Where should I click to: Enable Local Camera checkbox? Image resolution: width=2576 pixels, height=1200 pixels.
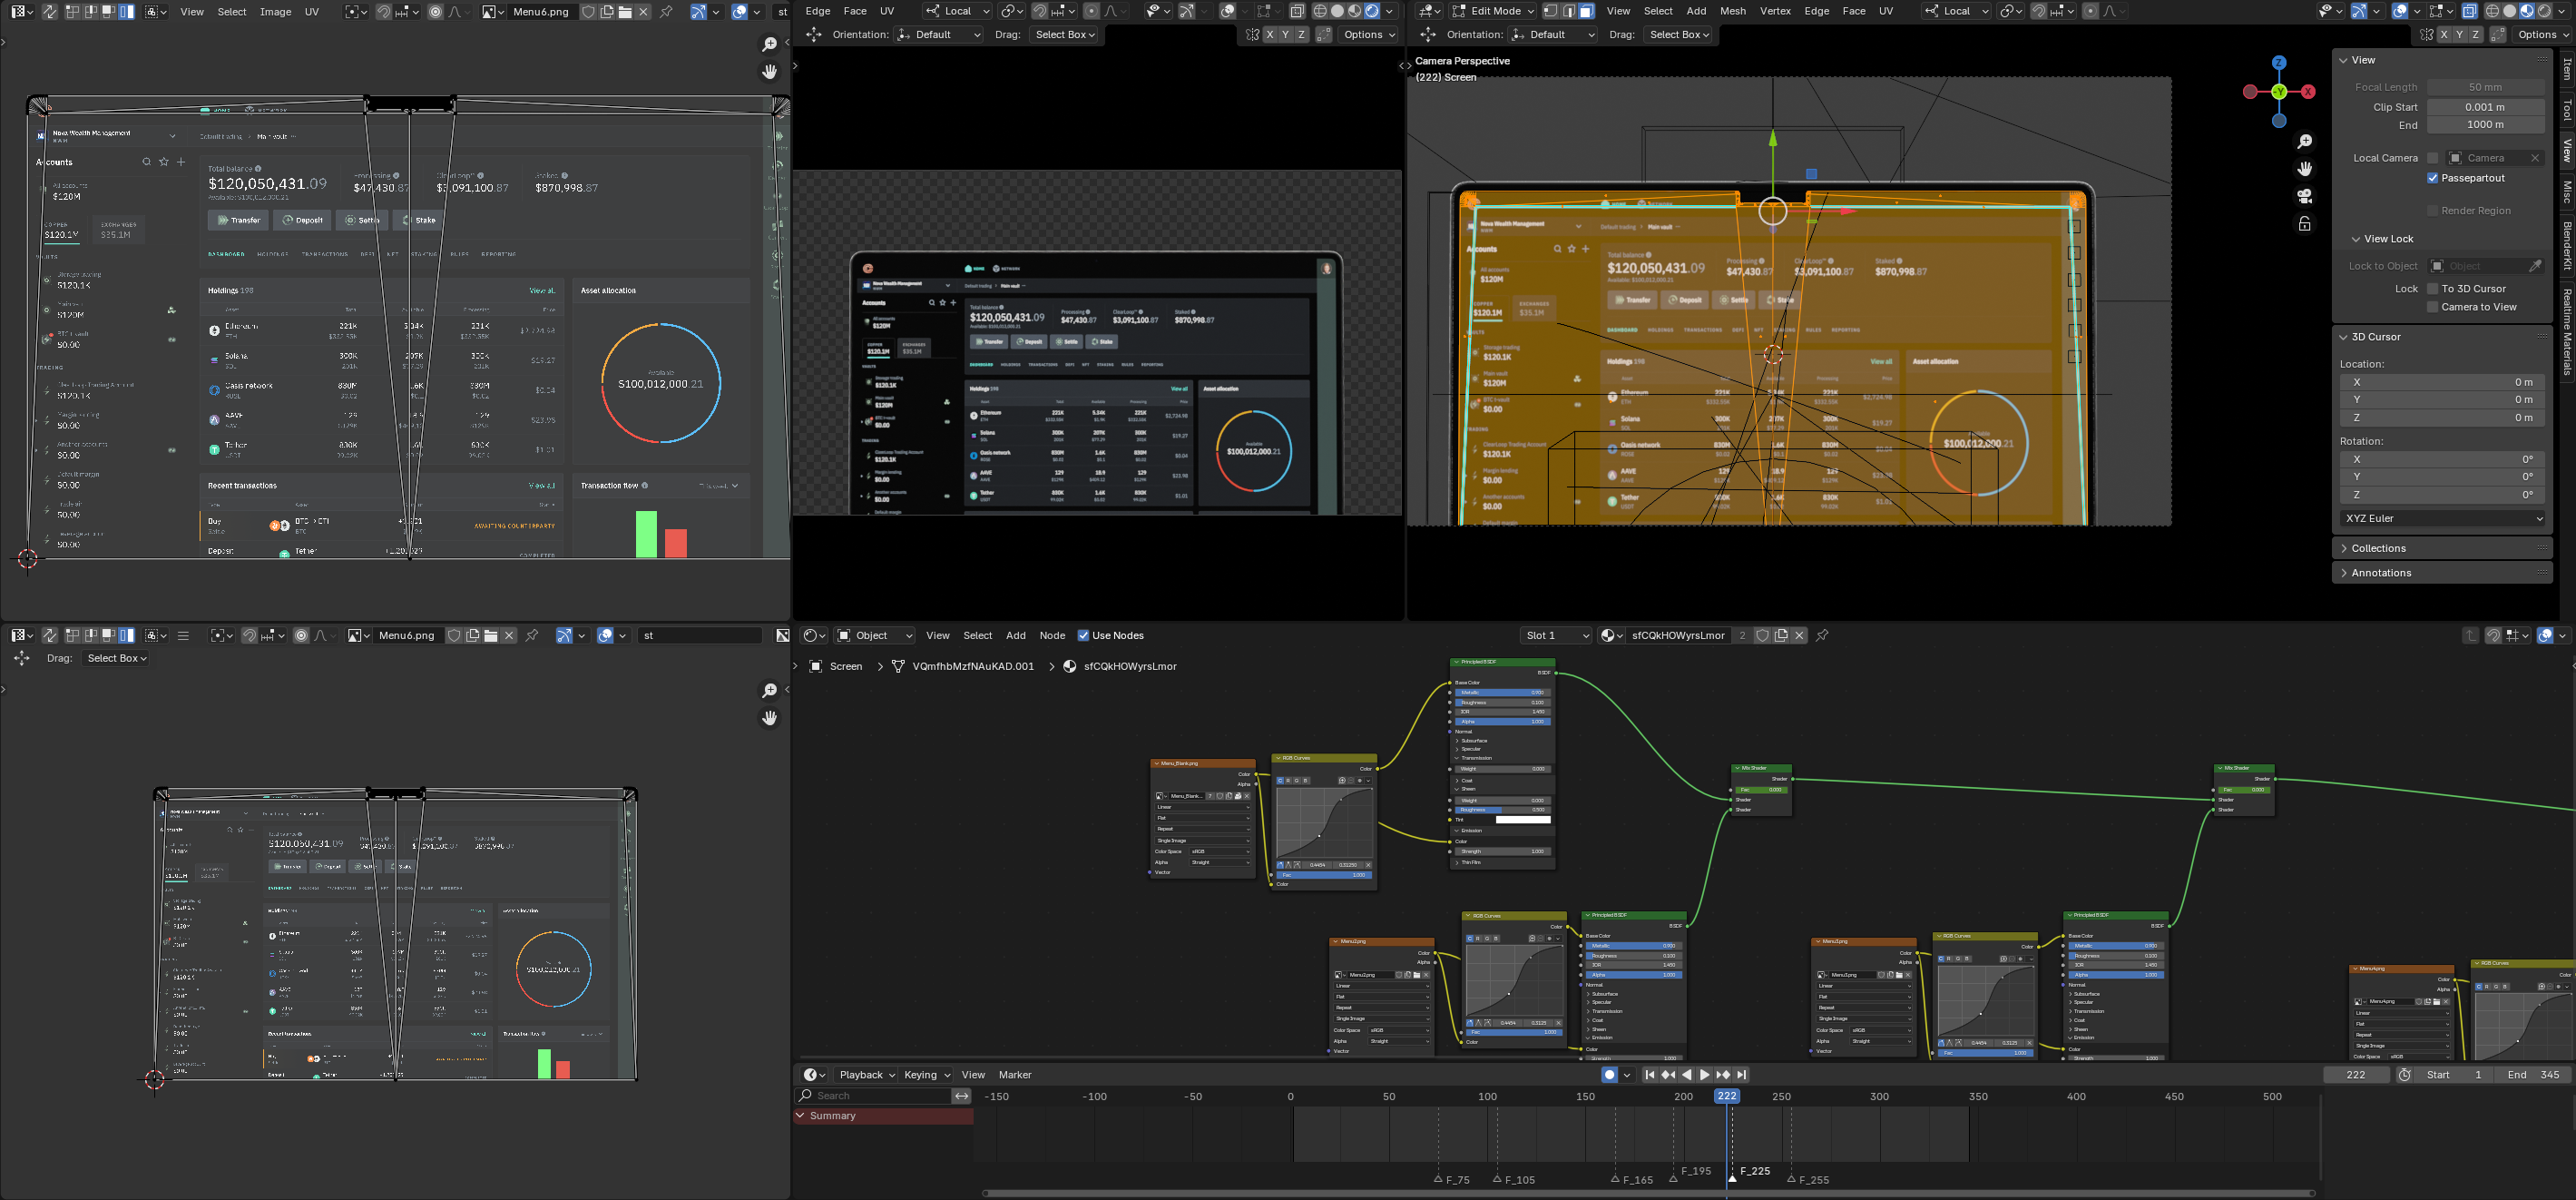2433,158
